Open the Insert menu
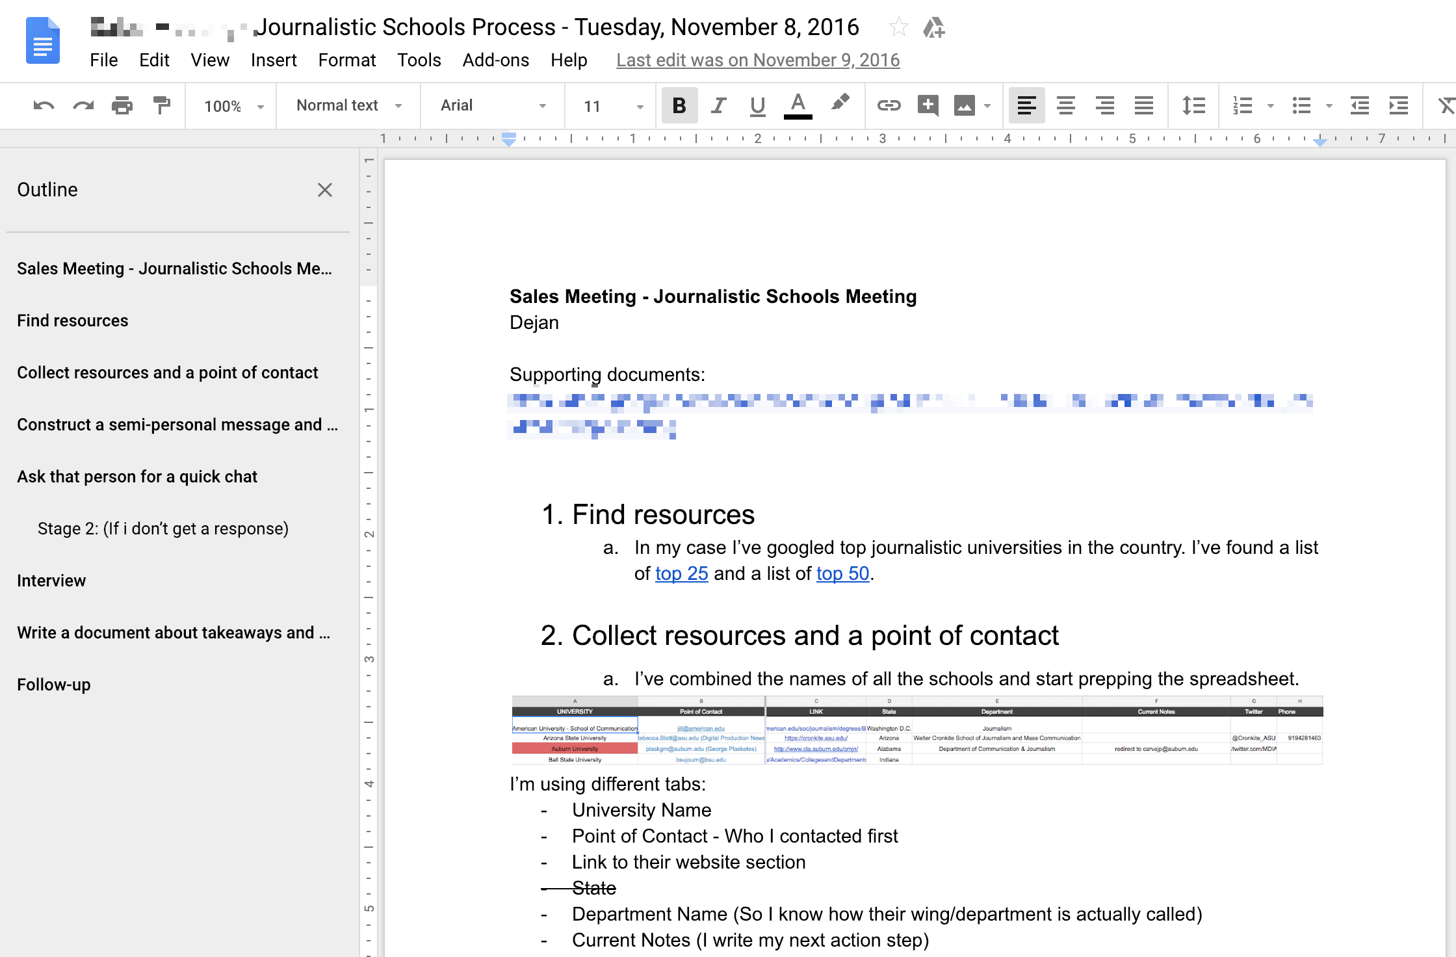 point(274,60)
